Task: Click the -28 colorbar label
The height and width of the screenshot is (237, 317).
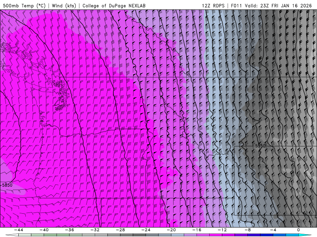Action: [120, 230]
